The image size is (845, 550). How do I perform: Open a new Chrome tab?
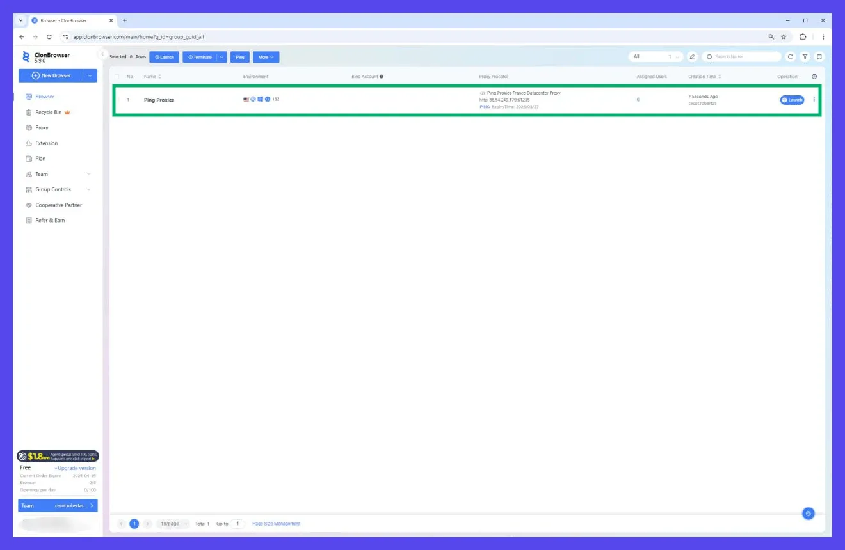(x=125, y=20)
